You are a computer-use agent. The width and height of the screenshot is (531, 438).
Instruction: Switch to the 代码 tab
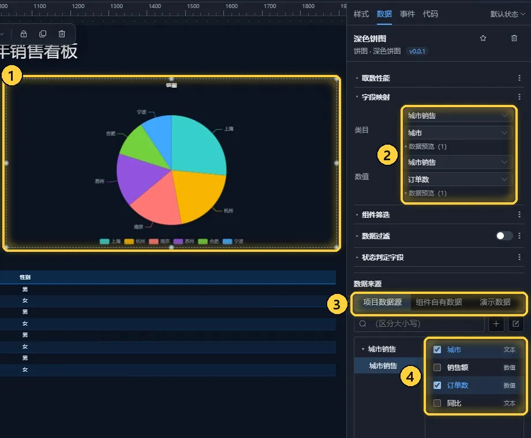(430, 14)
